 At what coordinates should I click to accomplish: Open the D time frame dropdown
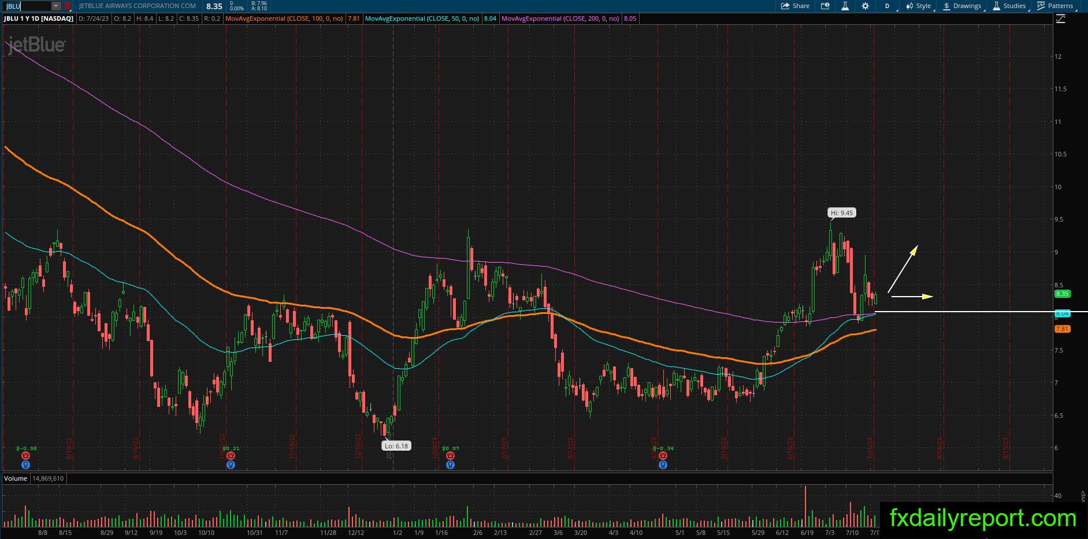click(888, 6)
